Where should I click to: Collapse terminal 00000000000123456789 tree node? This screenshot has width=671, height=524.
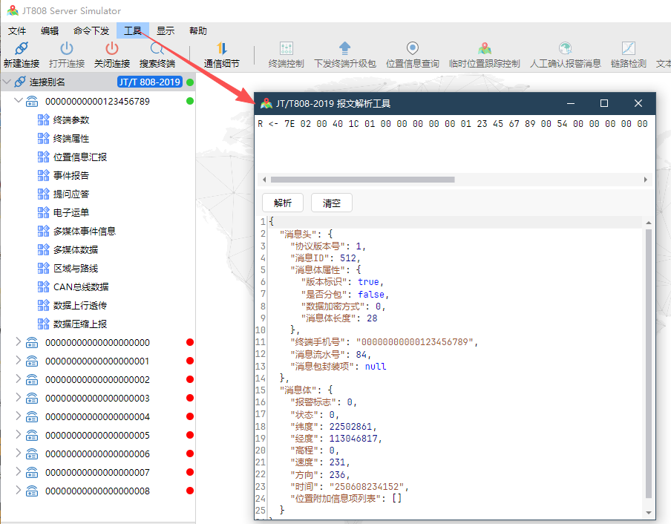click(19, 101)
